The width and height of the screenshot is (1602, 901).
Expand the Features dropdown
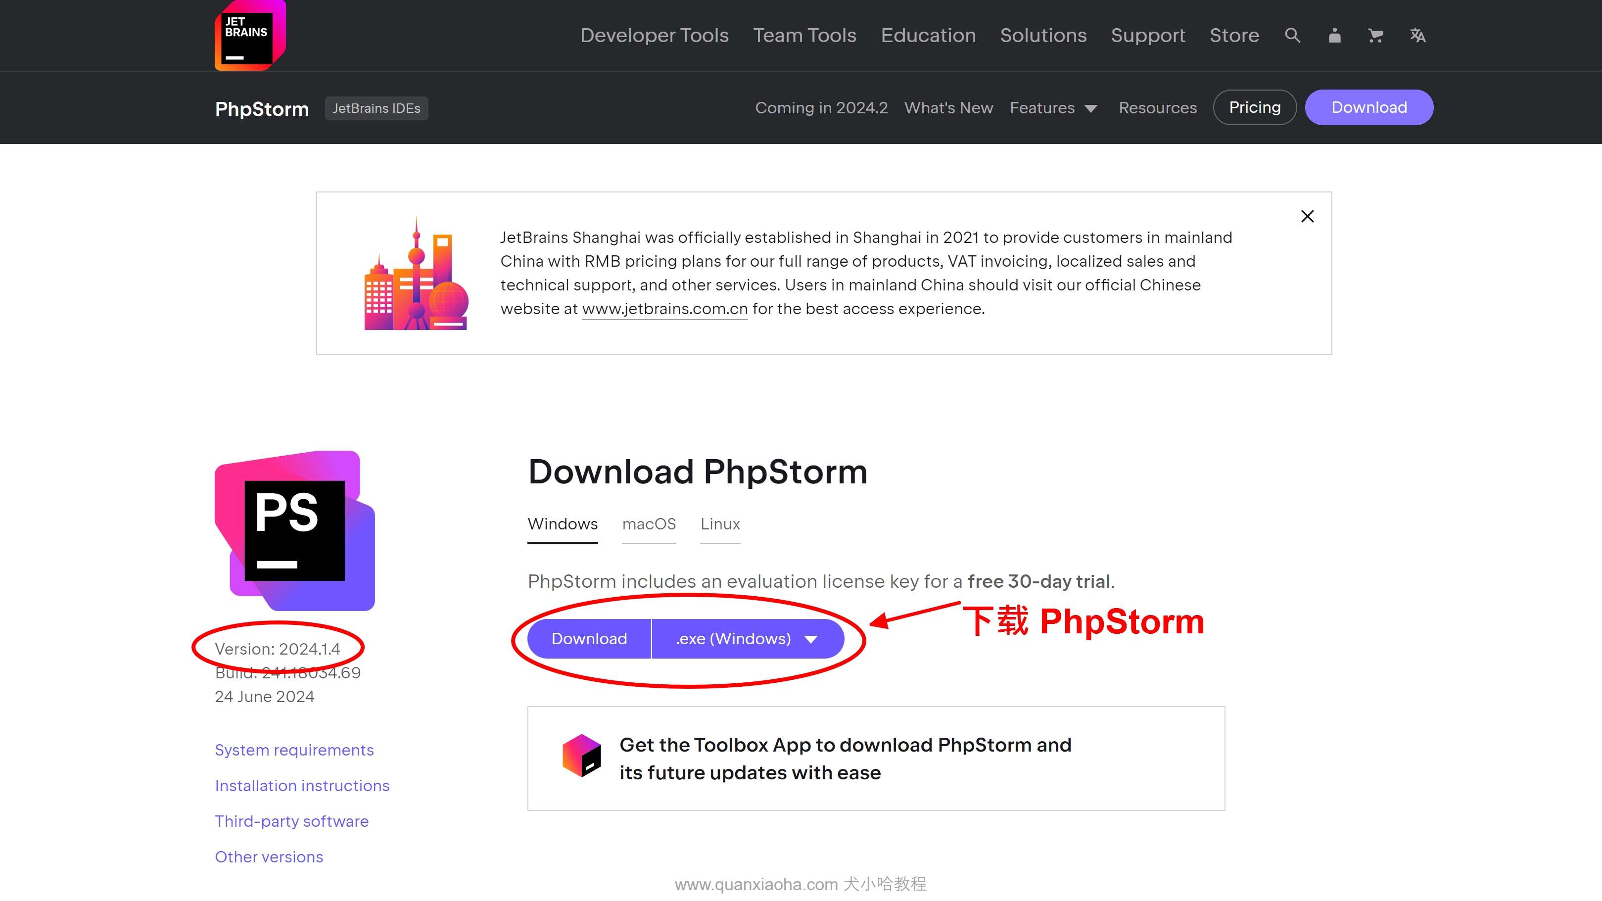(x=1053, y=107)
